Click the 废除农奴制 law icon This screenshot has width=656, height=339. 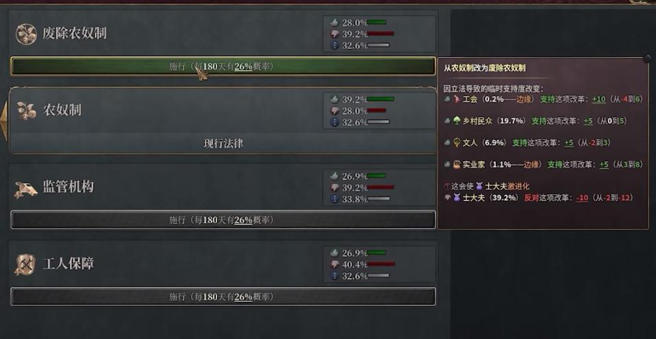pos(26,34)
